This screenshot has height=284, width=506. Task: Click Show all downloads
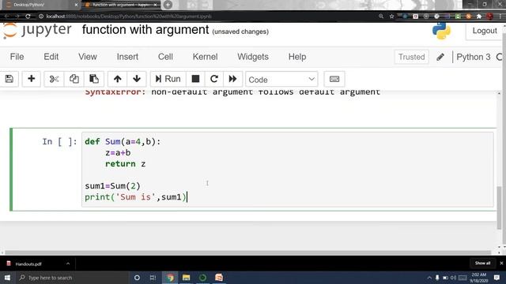tap(482, 263)
